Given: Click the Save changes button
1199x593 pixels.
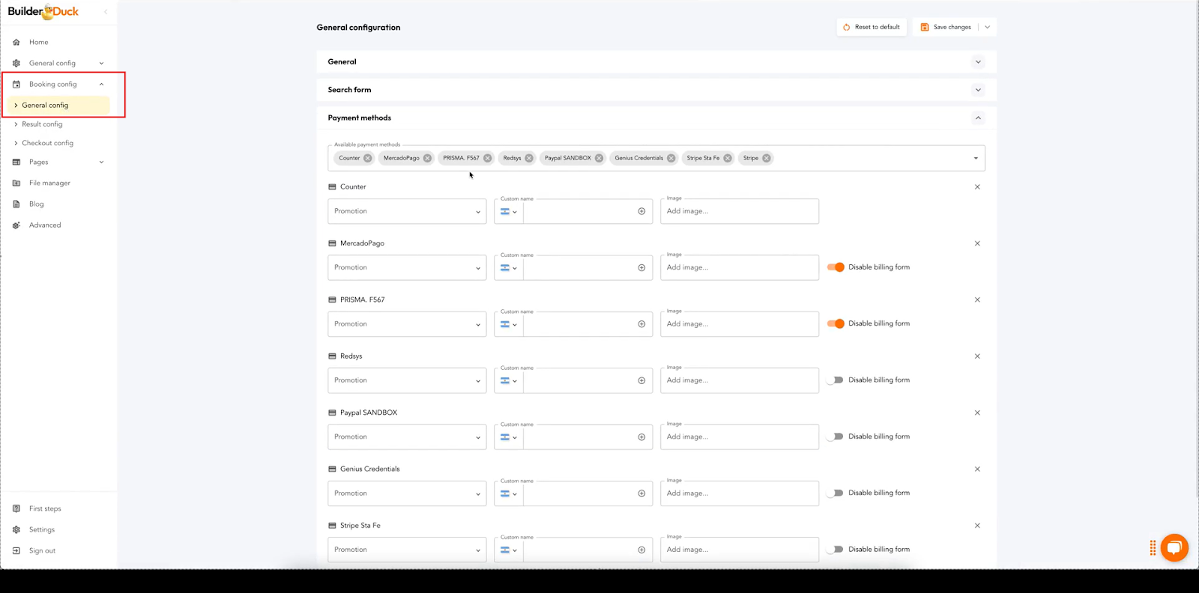Looking at the screenshot, I should click(946, 27).
